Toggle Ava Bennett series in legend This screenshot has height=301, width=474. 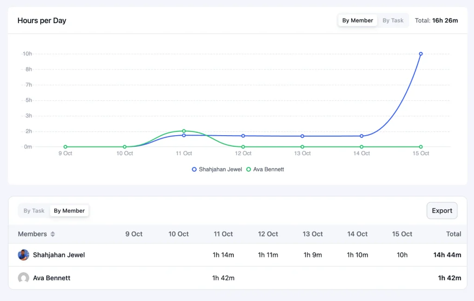point(265,169)
